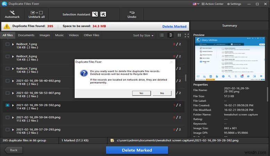270x156 pixels.
Task: Expand the ReiBoot_7.png group
Action: [13, 69]
